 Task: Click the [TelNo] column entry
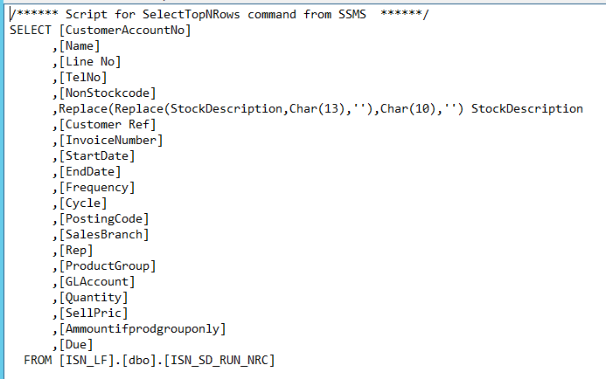(83, 77)
